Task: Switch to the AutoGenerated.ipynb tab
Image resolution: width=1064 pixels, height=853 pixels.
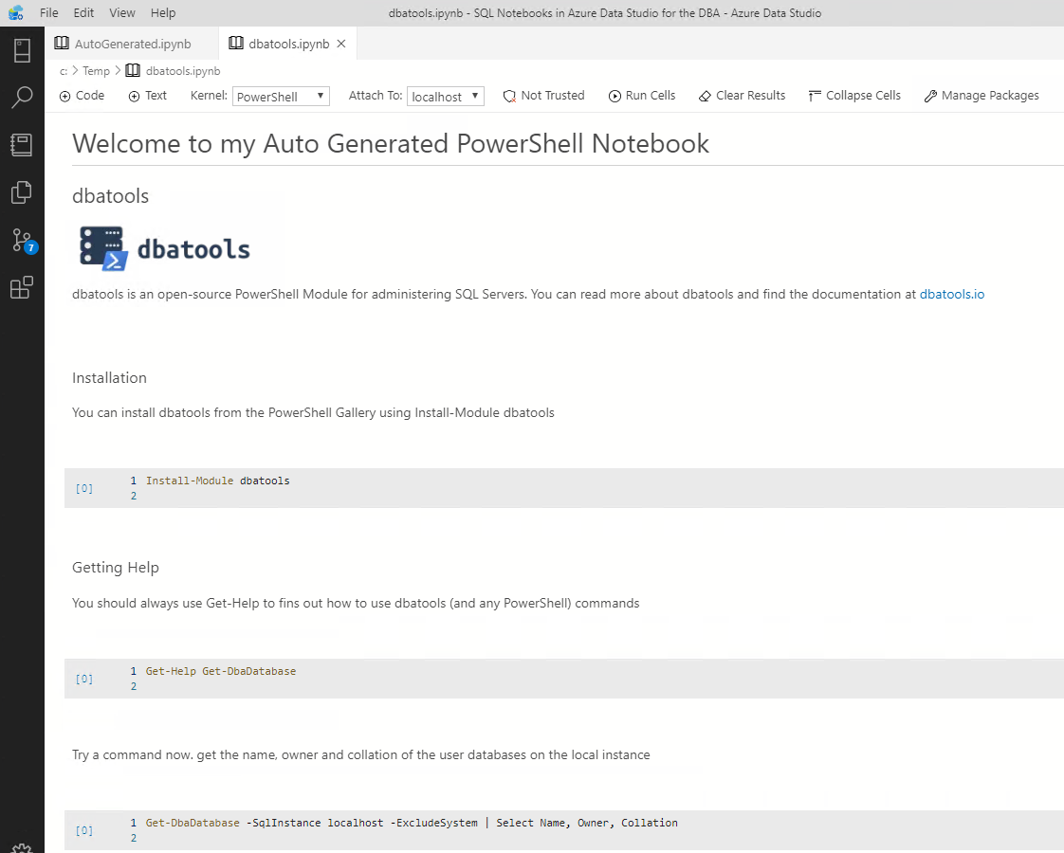Action: coord(133,45)
